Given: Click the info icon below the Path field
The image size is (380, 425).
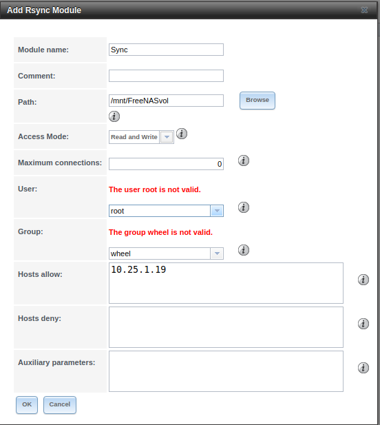Looking at the screenshot, I should click(114, 116).
